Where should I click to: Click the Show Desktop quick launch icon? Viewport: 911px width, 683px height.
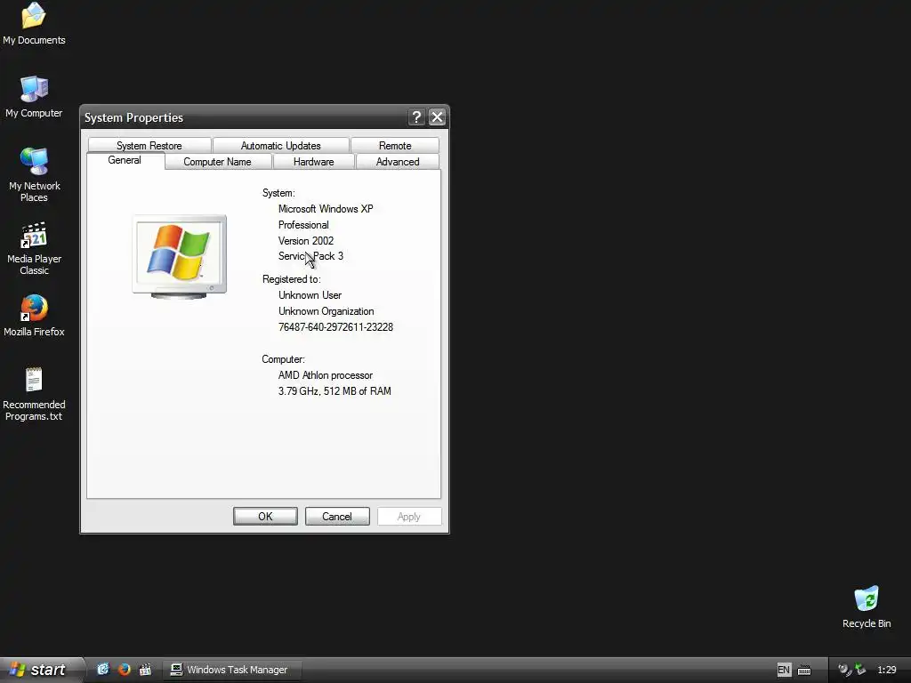click(103, 670)
